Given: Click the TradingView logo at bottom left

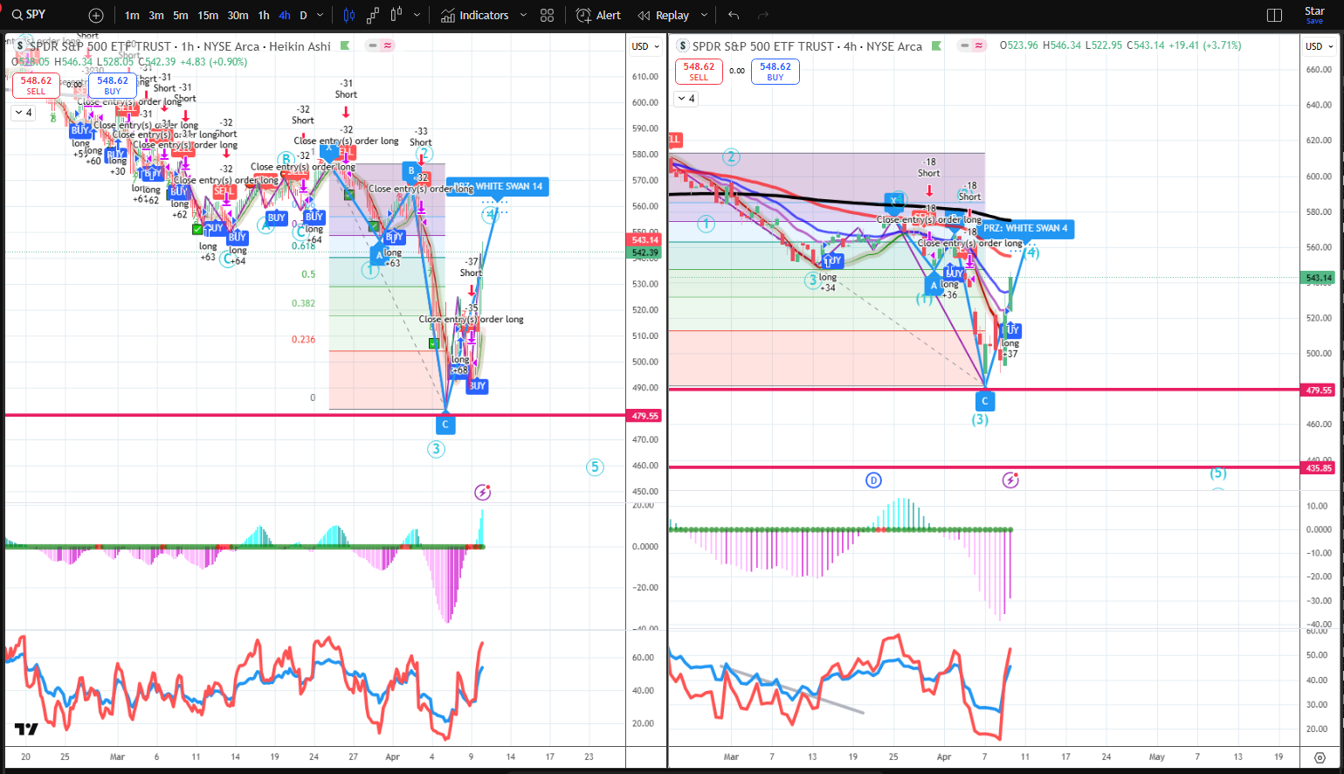Looking at the screenshot, I should [26, 729].
